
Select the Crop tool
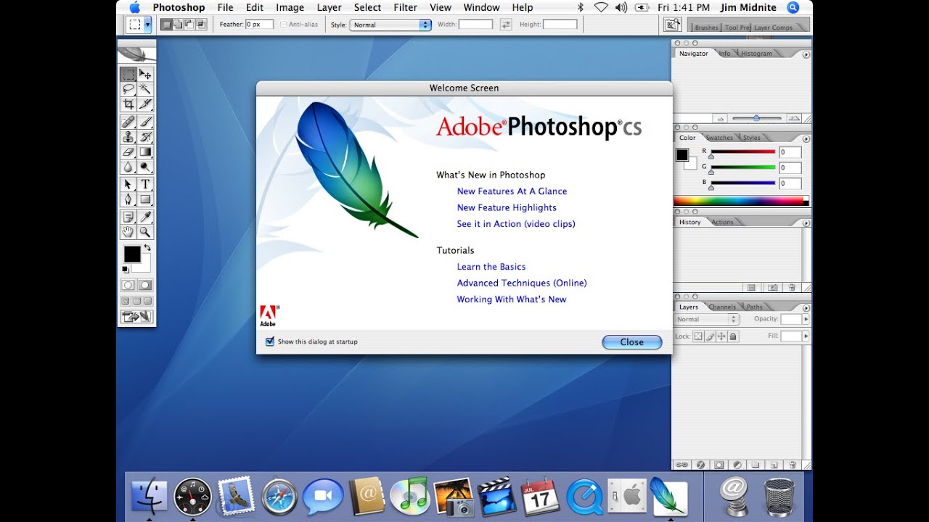[128, 104]
